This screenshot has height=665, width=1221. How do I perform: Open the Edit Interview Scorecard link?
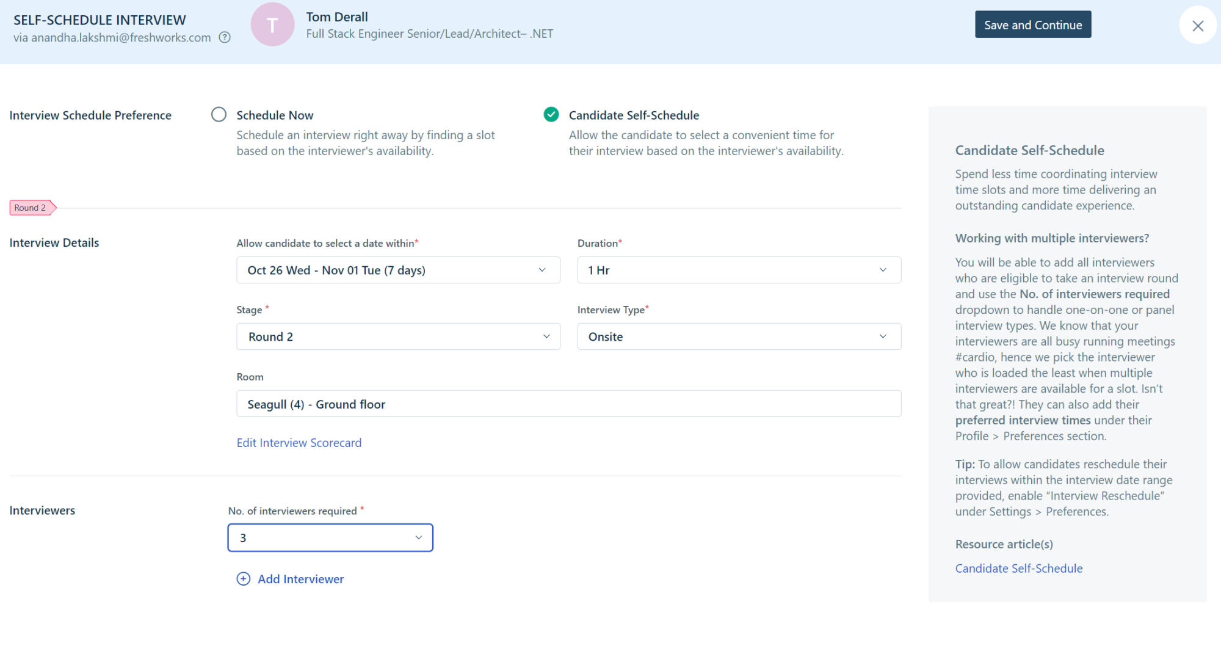[299, 443]
